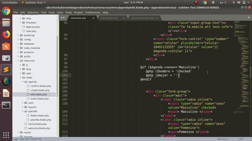252x141 pixels.
Task: Collapse the resources folder
Action: click(x=18, y=61)
